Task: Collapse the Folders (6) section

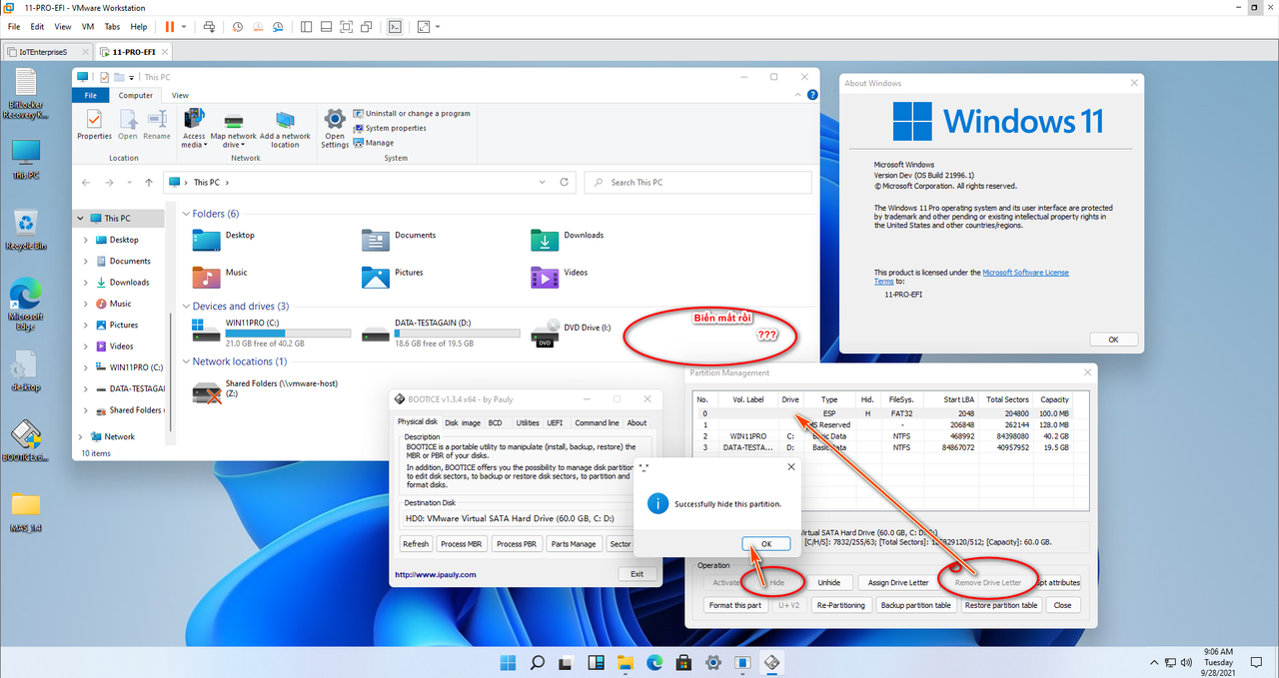Action: [185, 214]
